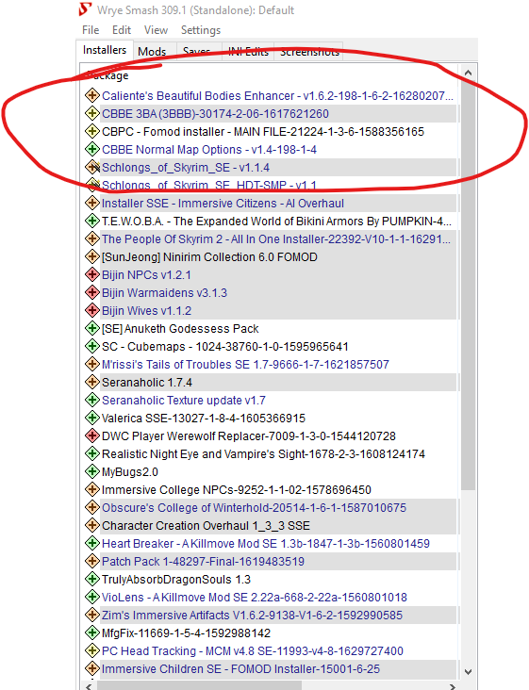Select MyBugs2.0 package name
The width and height of the screenshot is (529, 690).
tap(130, 472)
